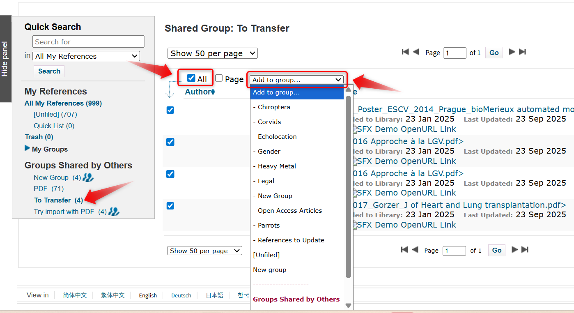The height and width of the screenshot is (313, 574).
Task: Open the Trash (0) link
Action: (39, 137)
